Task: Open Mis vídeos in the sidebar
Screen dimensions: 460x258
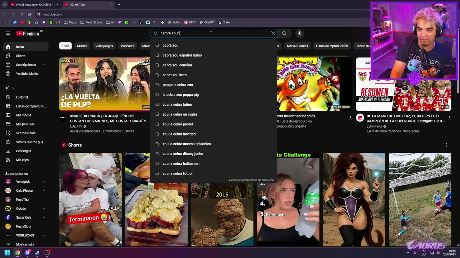Action: coord(26,115)
